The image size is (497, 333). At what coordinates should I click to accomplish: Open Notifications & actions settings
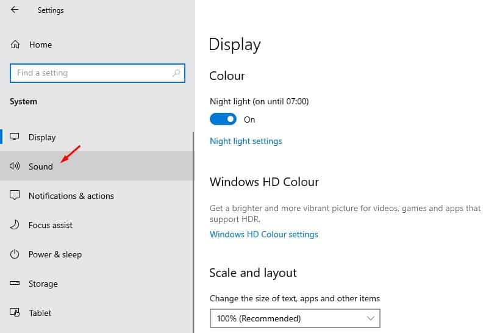(96, 195)
